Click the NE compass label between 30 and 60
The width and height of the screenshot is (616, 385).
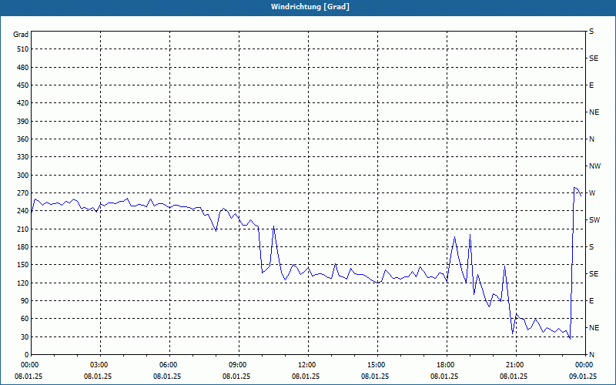(594, 328)
